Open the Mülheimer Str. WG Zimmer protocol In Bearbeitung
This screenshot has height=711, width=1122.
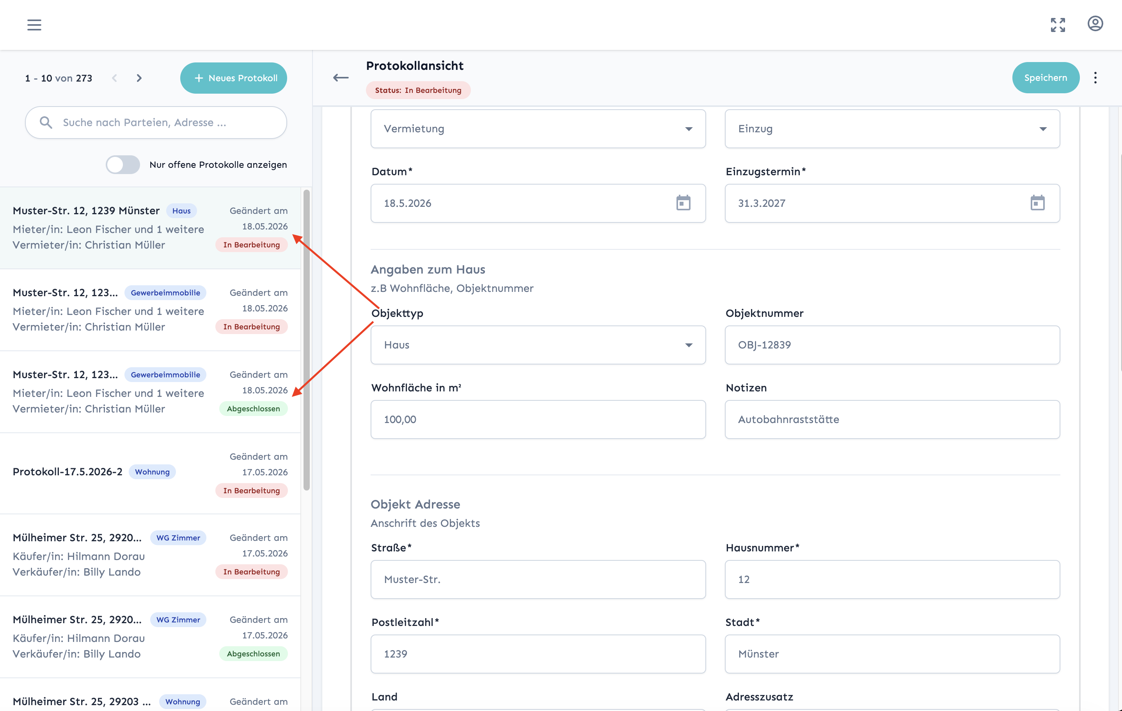(150, 555)
